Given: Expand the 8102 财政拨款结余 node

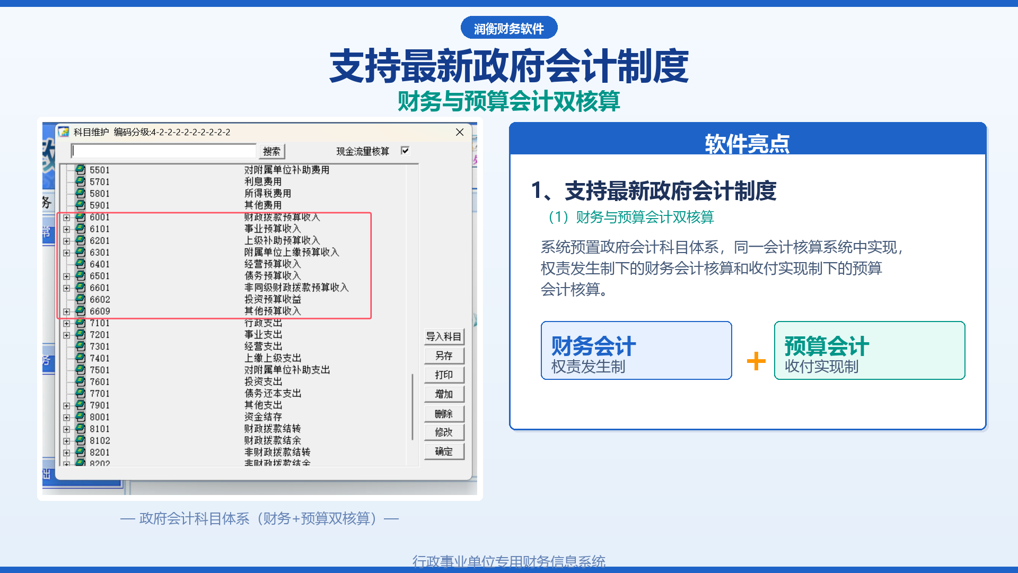Looking at the screenshot, I should point(66,441).
